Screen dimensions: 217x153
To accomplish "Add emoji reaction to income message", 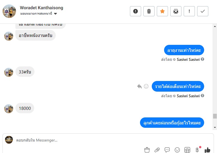I will click(146, 86).
